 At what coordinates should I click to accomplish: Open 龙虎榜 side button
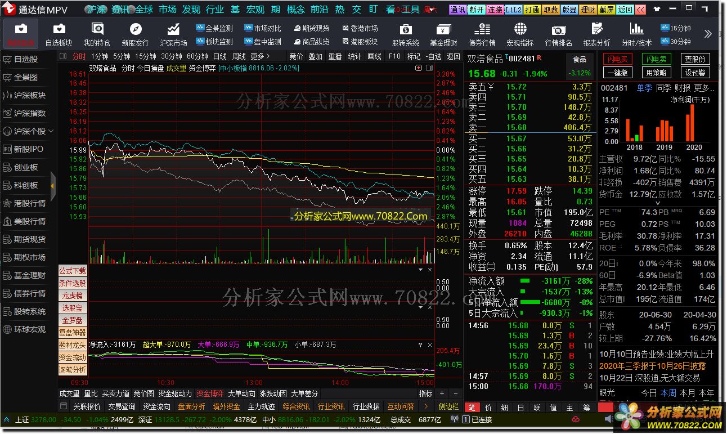point(73,296)
